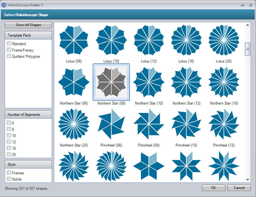The image size is (256, 197).
Task: Click the 'Lotus (12)' caption text
Action: click(x=149, y=61)
